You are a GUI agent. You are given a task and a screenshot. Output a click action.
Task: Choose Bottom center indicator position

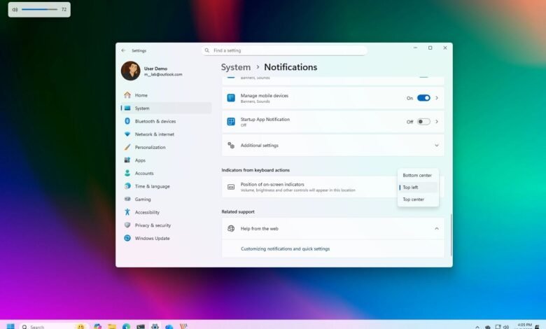418,175
